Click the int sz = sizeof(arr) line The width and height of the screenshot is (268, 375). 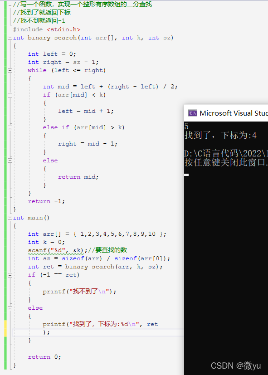pos(99,258)
